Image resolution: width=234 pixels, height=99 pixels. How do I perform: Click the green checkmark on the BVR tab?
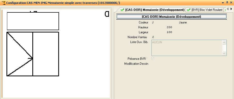point(189,10)
